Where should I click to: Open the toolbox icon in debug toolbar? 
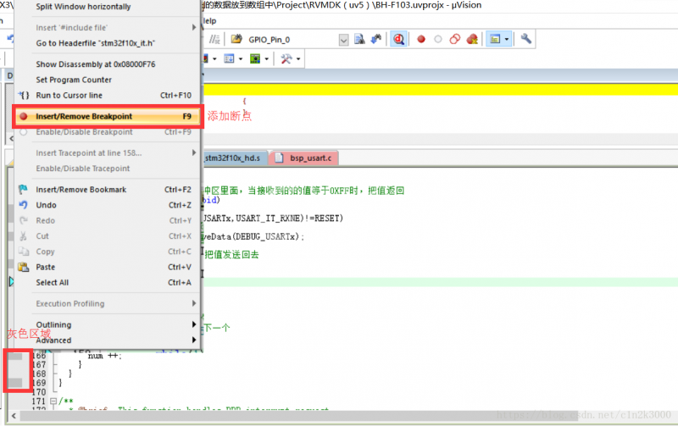(x=286, y=58)
